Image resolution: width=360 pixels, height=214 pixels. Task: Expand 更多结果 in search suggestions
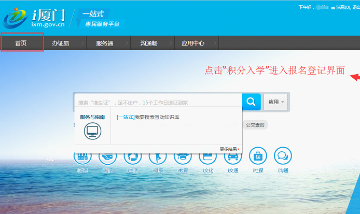pyautogui.click(x=229, y=149)
